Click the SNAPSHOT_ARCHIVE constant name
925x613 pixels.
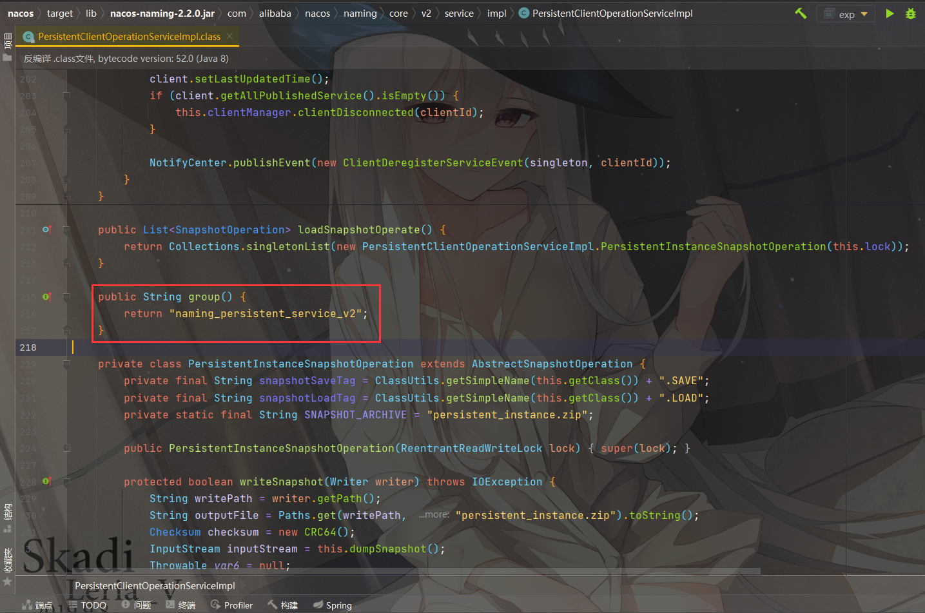[356, 415]
